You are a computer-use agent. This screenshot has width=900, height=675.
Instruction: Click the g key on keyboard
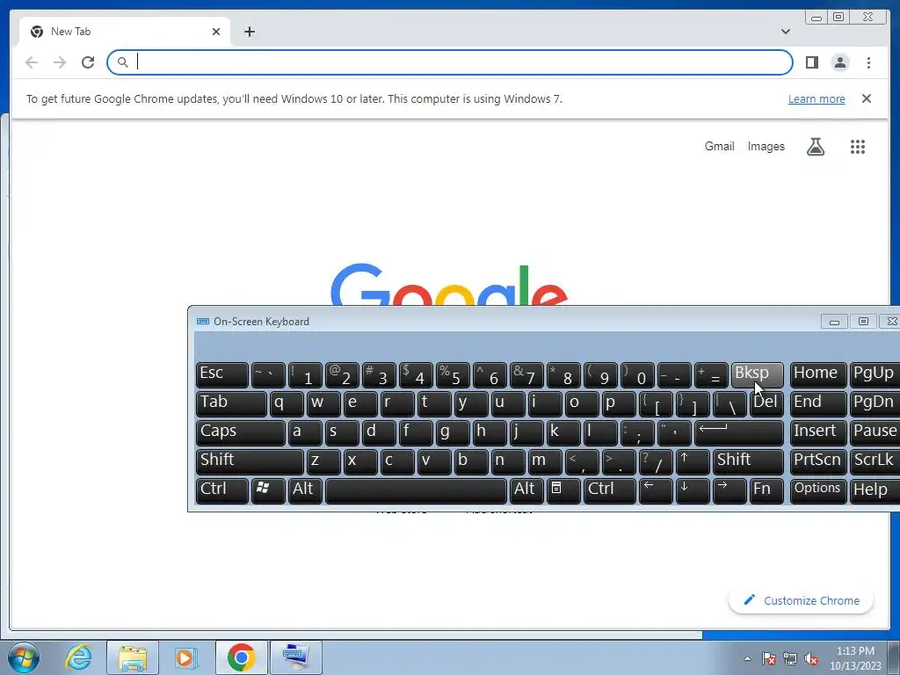[453, 433]
